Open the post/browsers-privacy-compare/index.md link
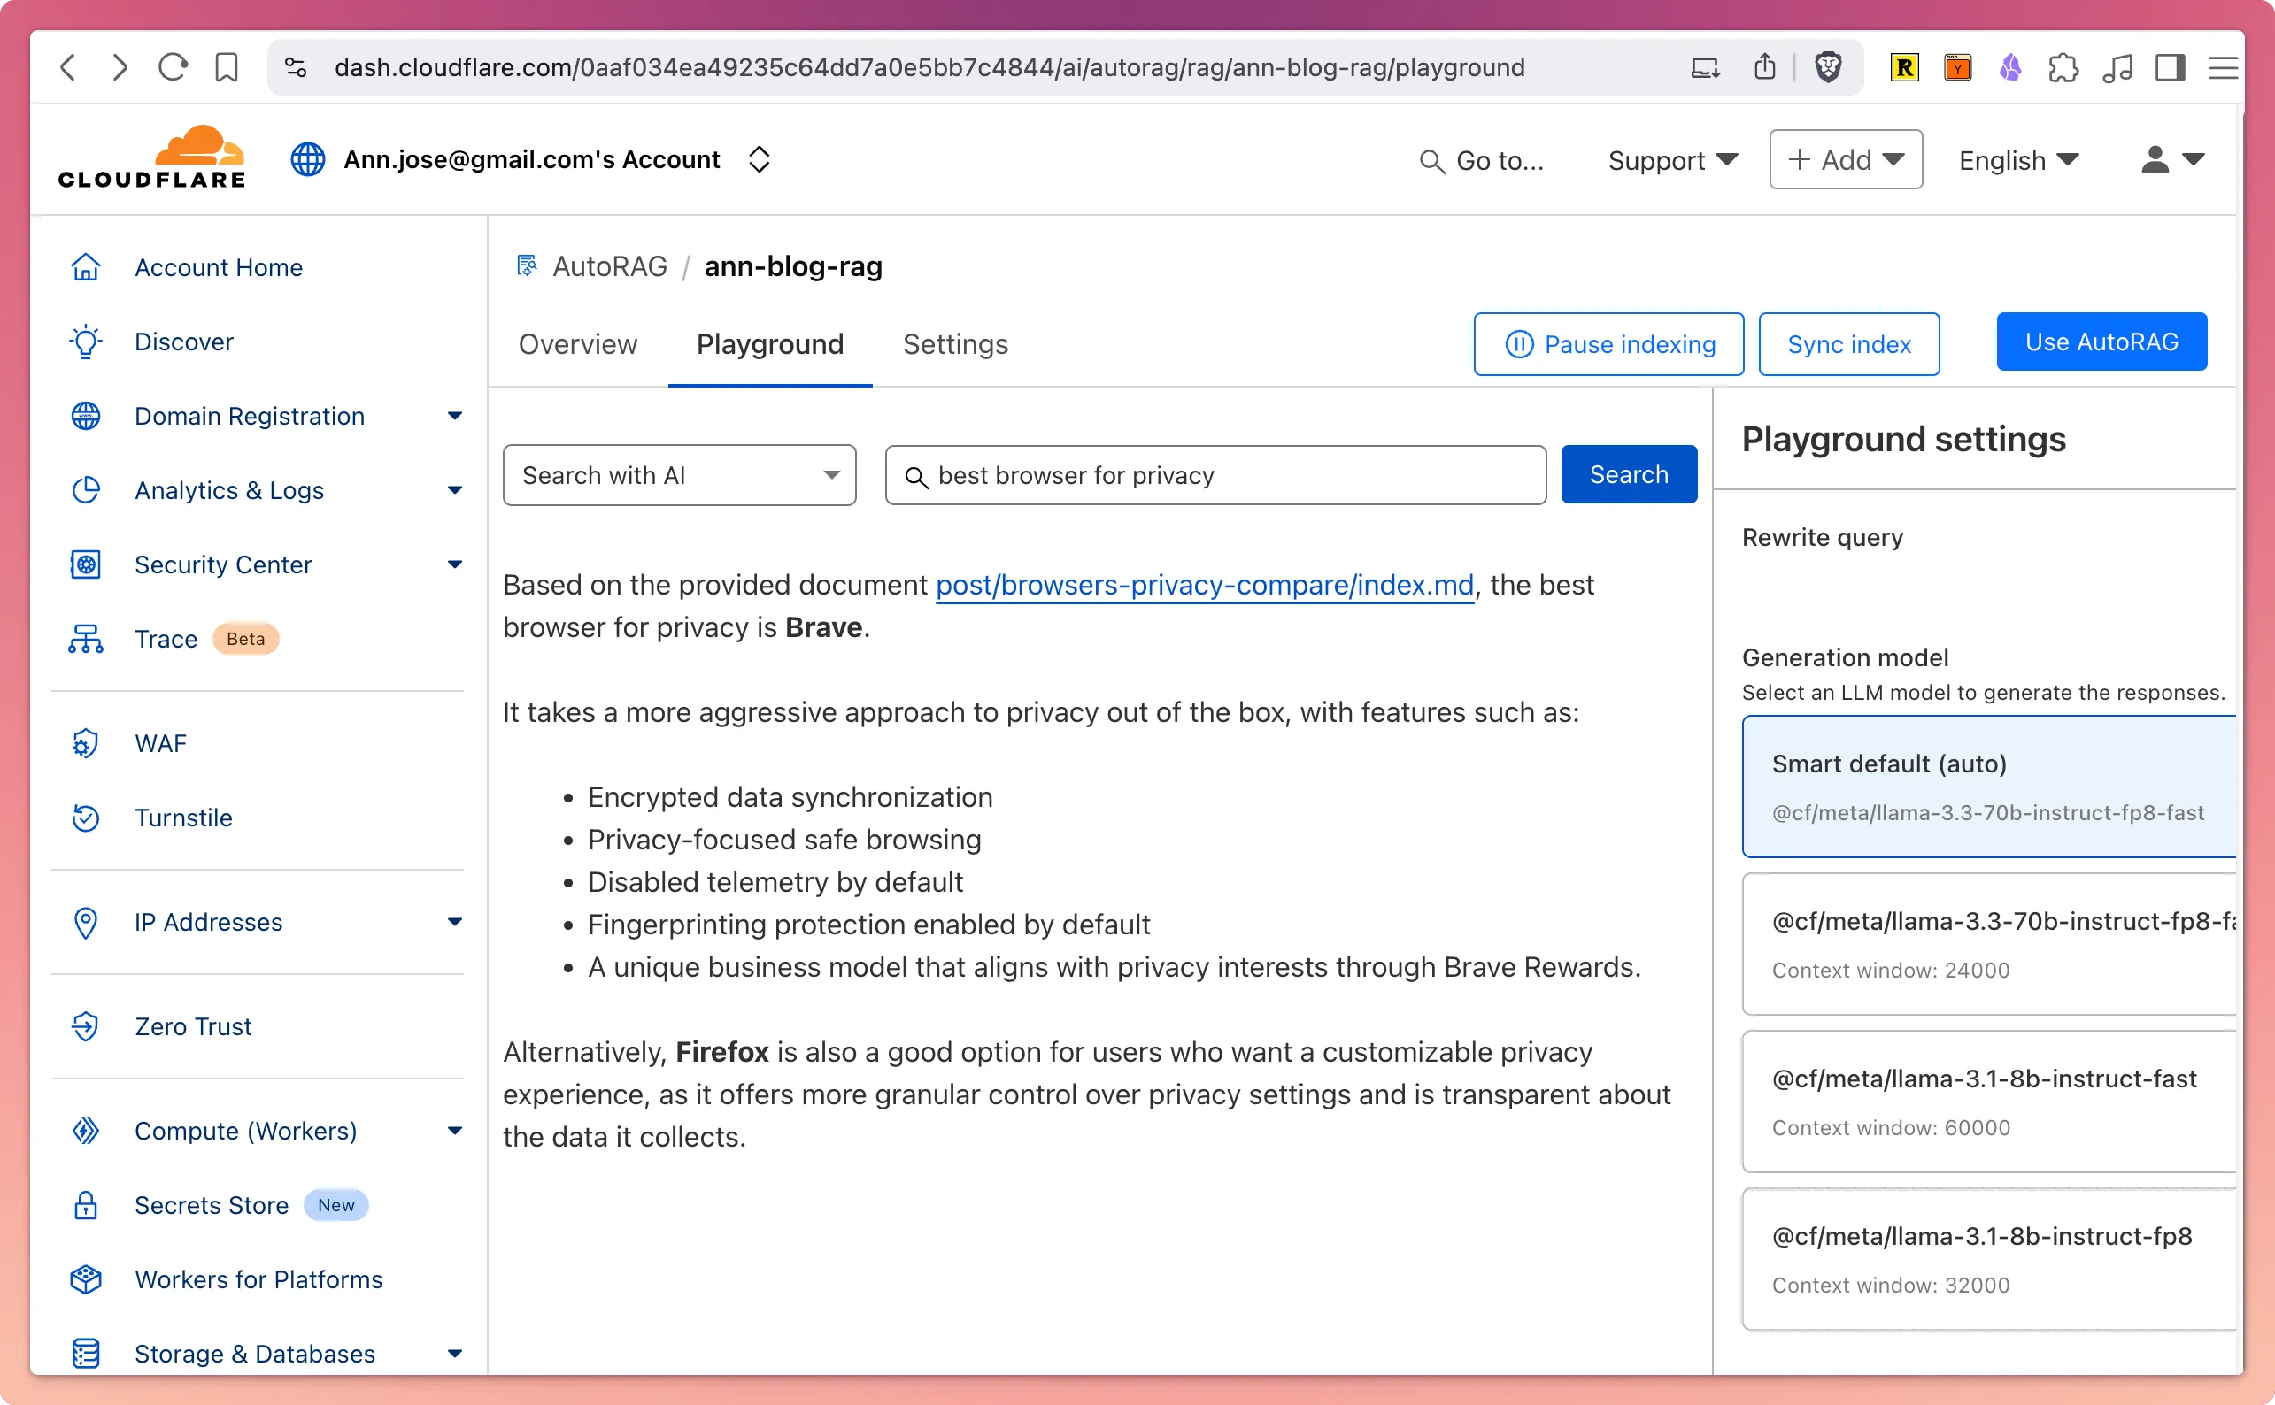2275x1405 pixels. 1204,585
